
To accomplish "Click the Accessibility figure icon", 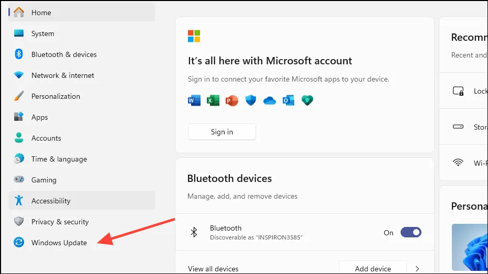I will coord(19,200).
